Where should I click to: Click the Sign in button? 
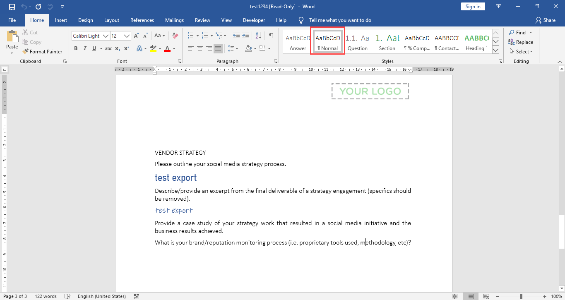point(473,7)
